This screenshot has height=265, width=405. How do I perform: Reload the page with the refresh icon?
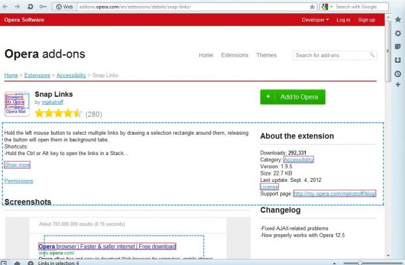30,7
